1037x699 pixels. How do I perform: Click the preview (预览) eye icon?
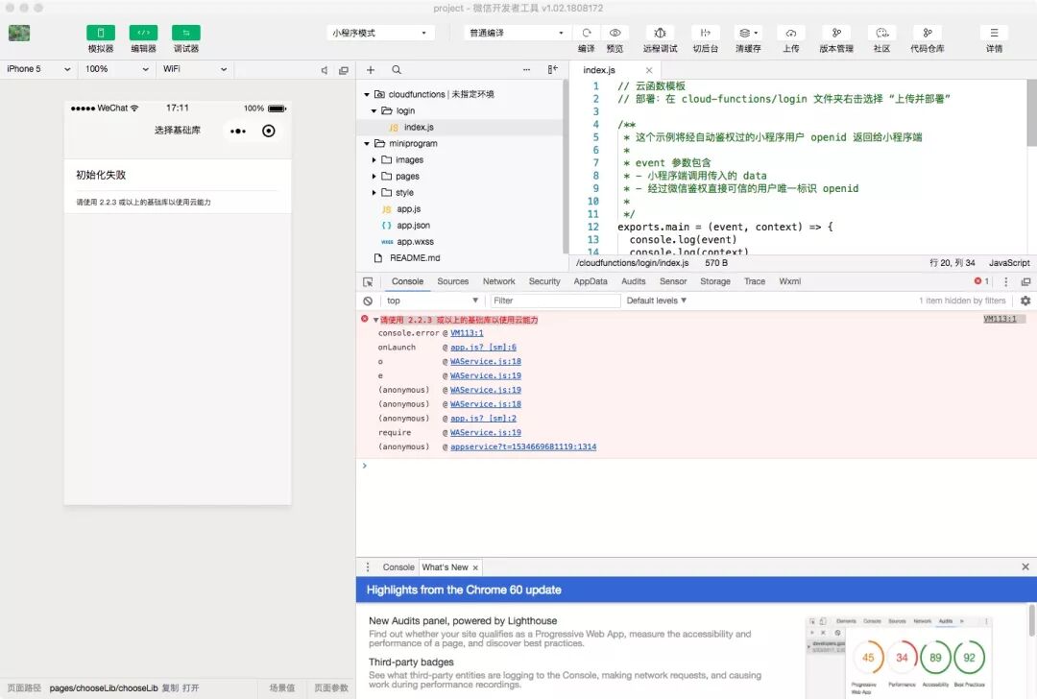(x=615, y=33)
